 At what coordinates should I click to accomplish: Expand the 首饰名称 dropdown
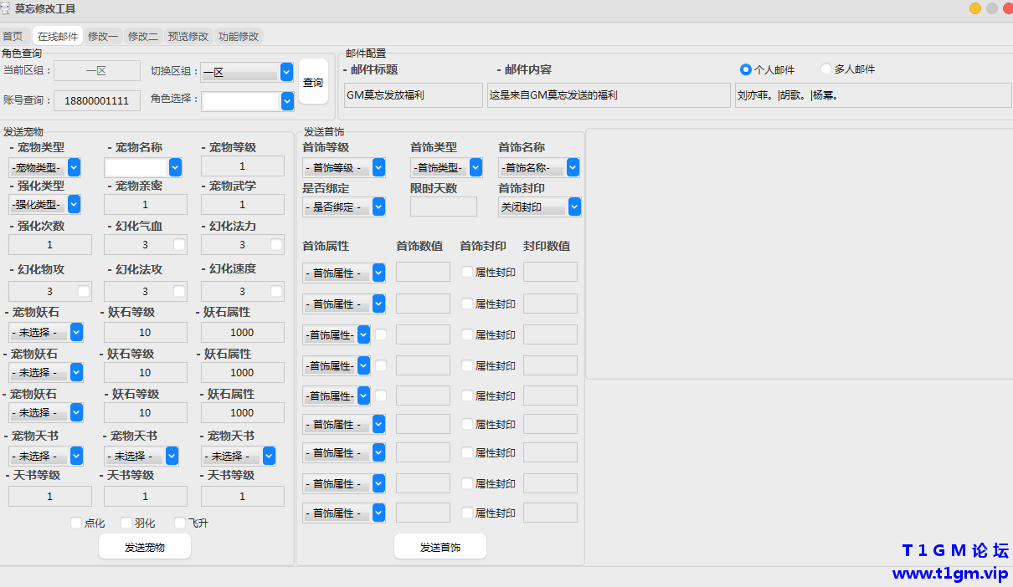point(539,167)
